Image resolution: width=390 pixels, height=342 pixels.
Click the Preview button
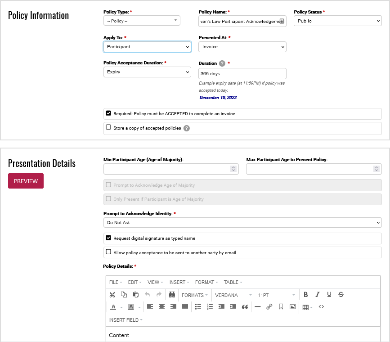26,181
